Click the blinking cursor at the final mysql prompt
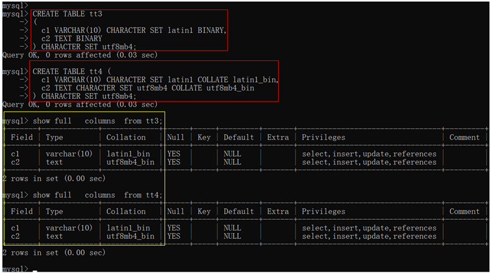 click(36, 270)
